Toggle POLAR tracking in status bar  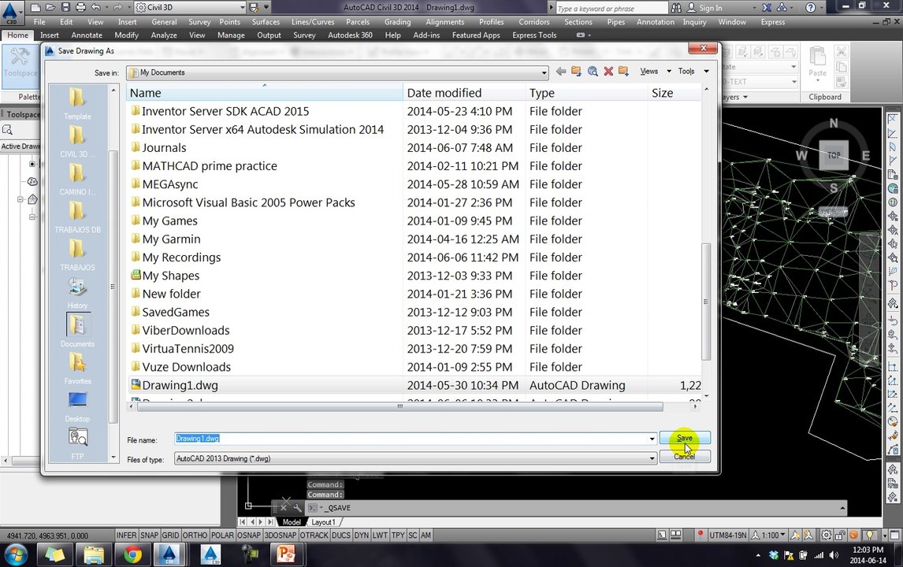[x=222, y=535]
